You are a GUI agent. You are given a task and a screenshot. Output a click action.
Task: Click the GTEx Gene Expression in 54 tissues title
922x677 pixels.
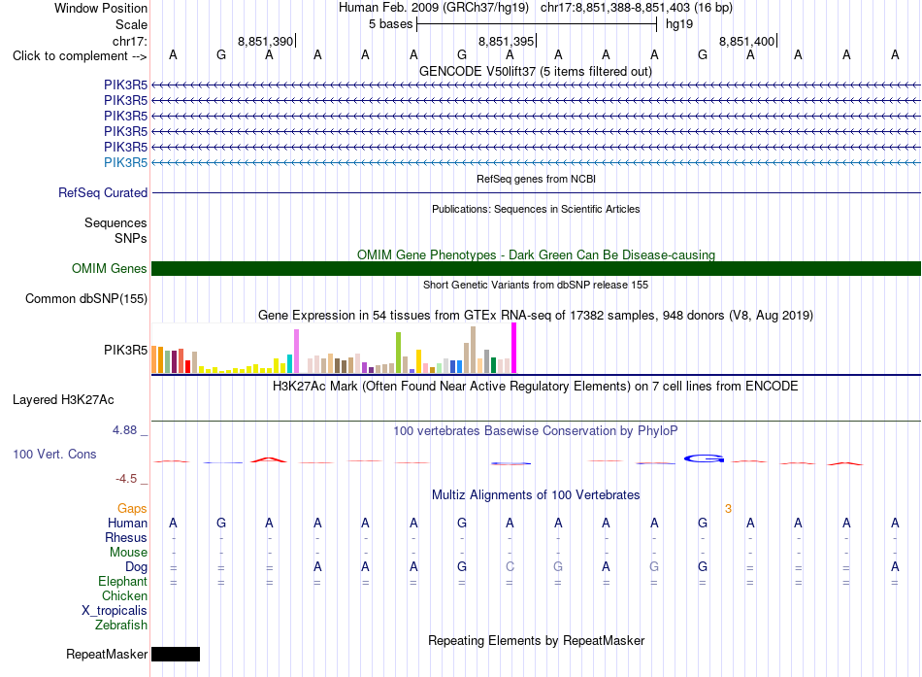point(536,316)
